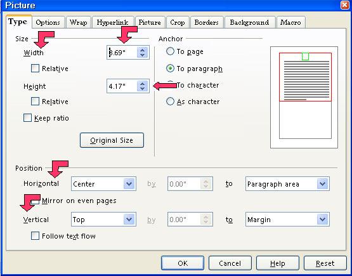The image size is (352, 276).
Task: Select the To page anchor
Action: [x=170, y=51]
